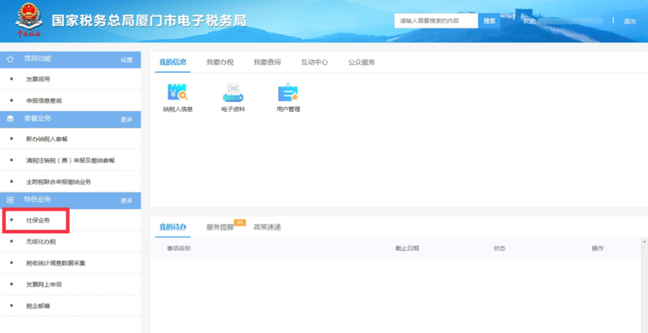648x333 pixels.
Task: Switch to the 互动中心 tab
Action: point(315,62)
